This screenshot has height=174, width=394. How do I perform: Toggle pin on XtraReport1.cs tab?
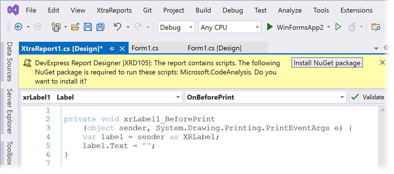pyautogui.click(x=112, y=48)
